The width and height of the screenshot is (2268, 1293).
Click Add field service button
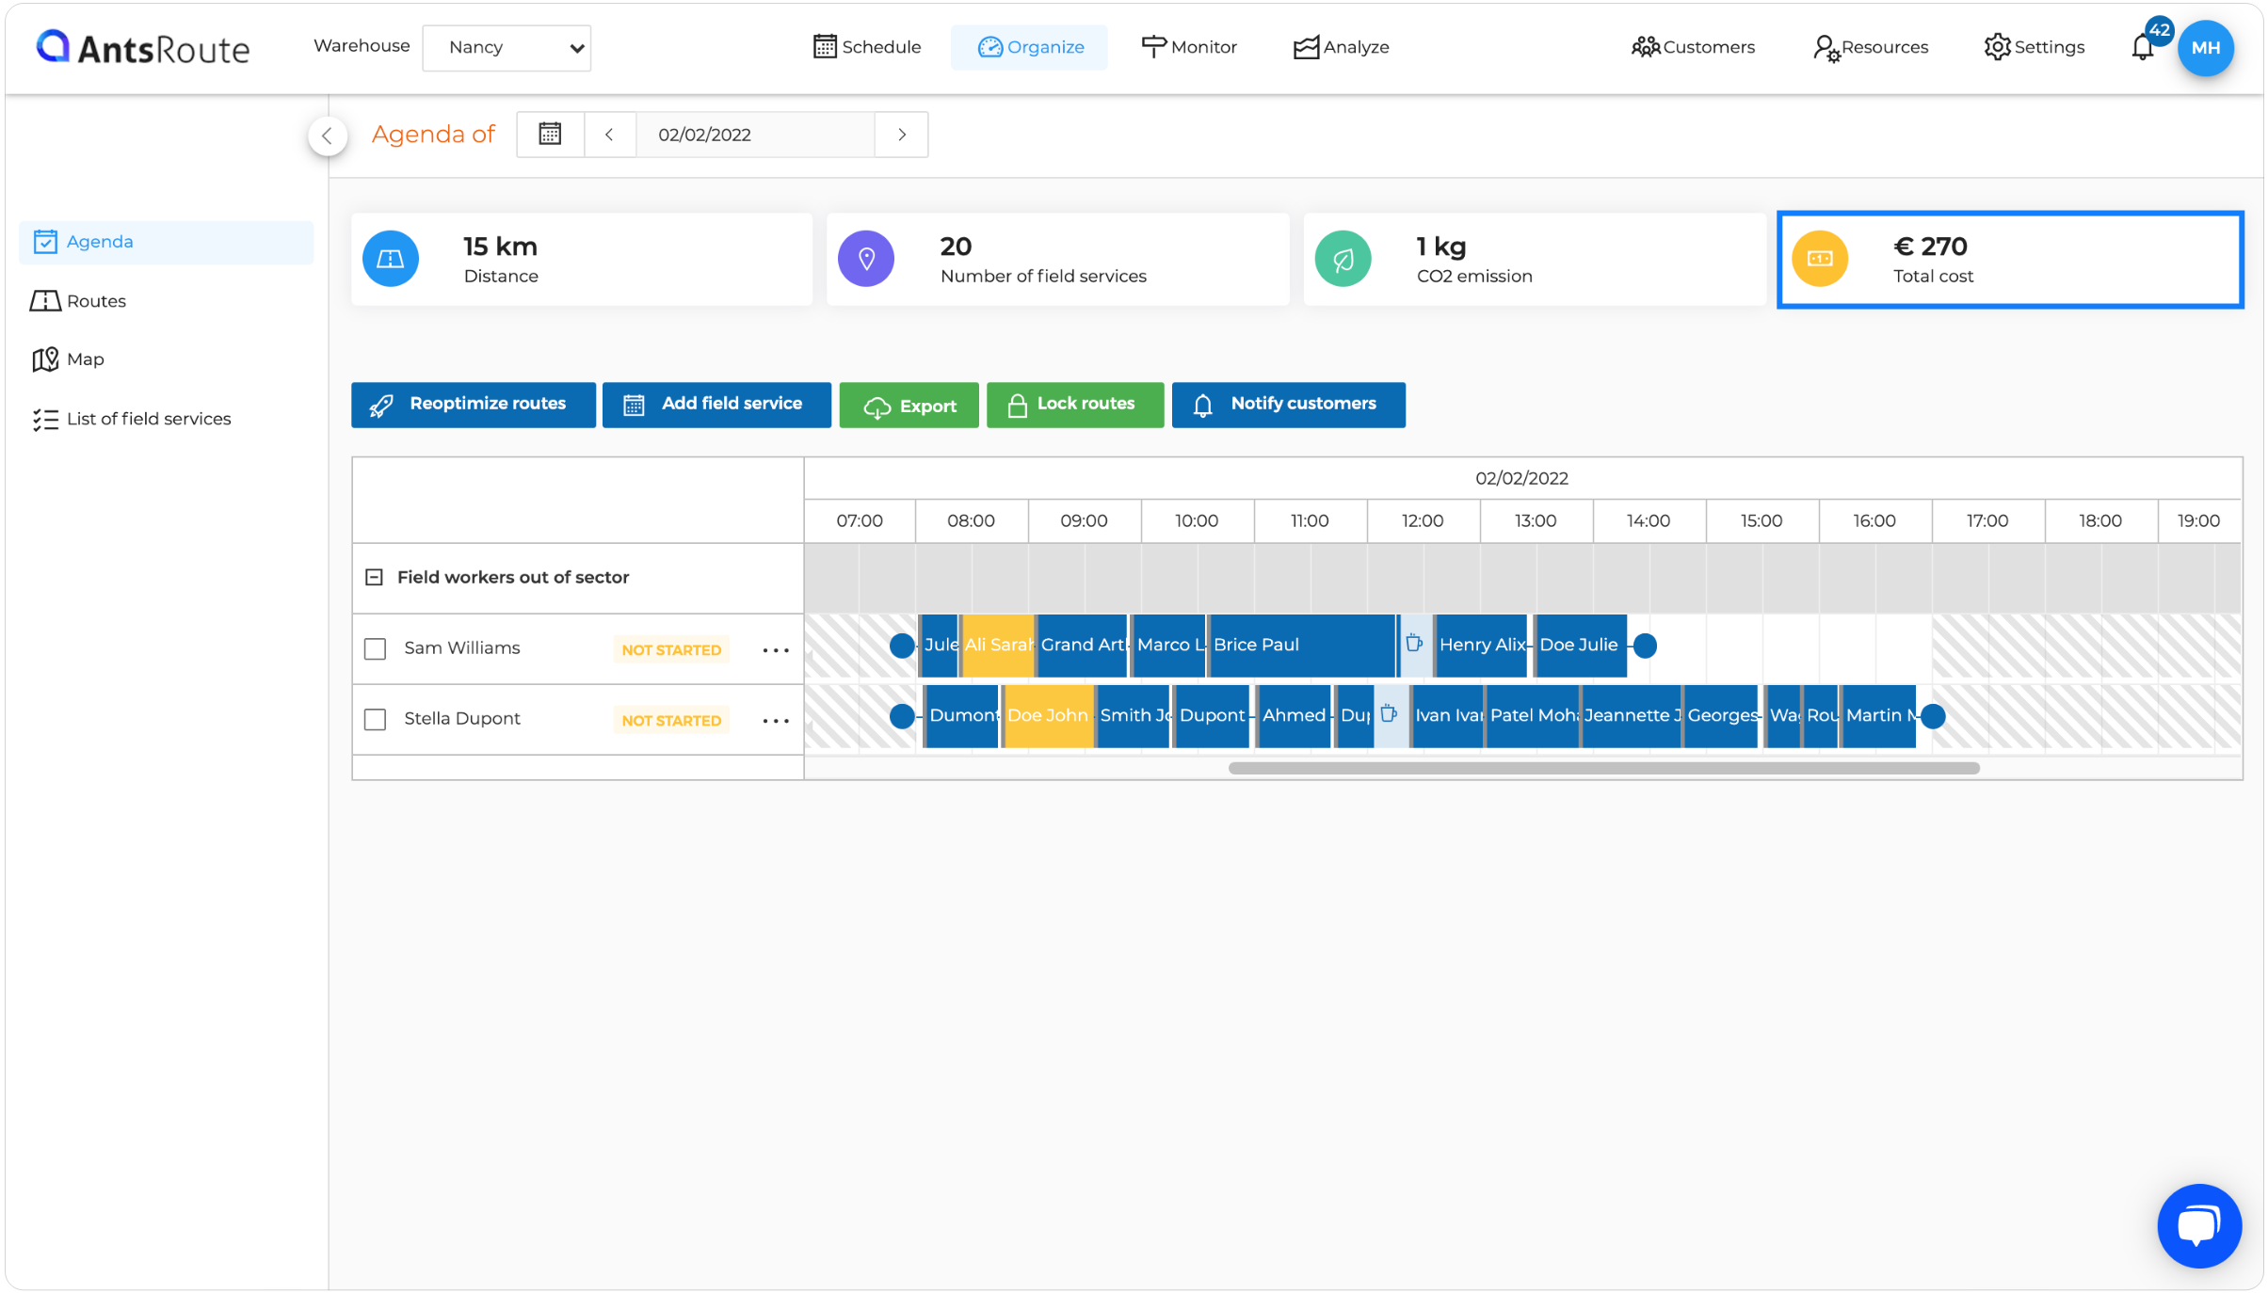716,405
